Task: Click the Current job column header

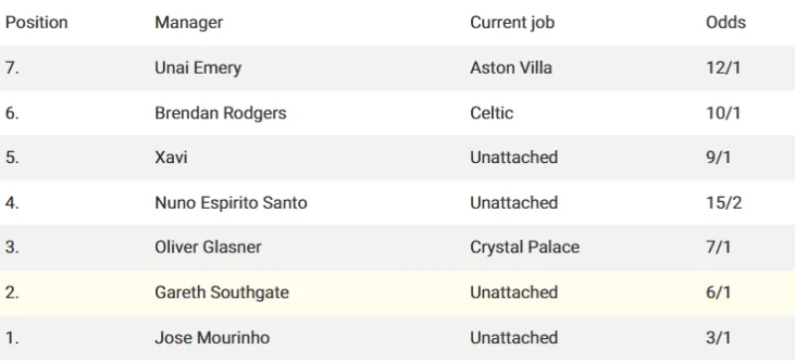Action: [x=512, y=22]
